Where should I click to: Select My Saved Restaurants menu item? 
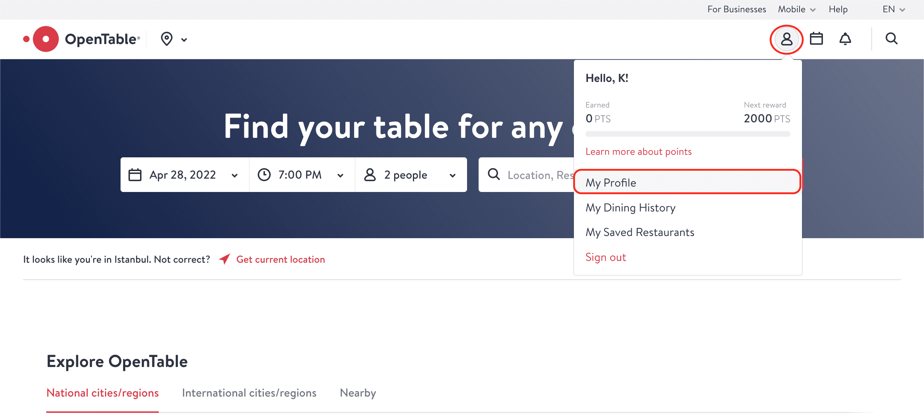(x=639, y=232)
